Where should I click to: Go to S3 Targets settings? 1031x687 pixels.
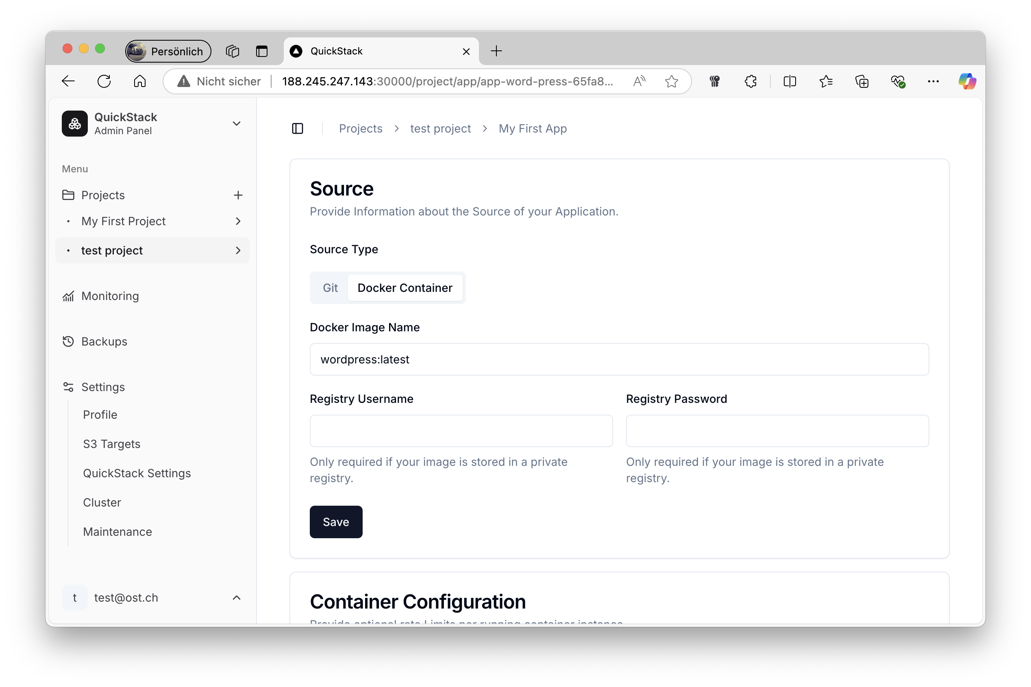112,444
